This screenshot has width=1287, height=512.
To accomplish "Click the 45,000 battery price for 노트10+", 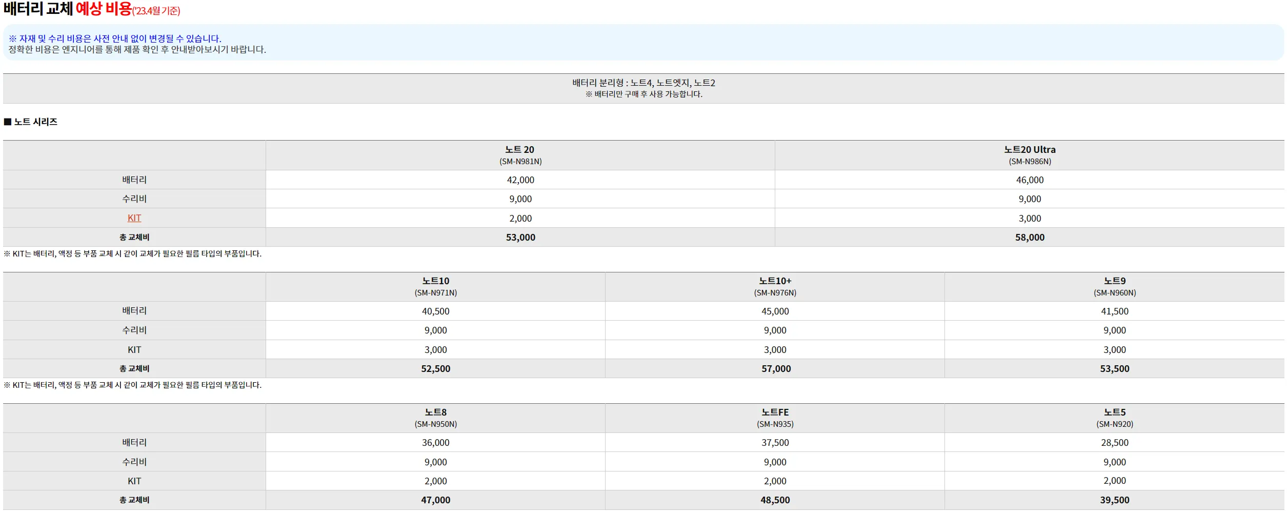I will tap(775, 311).
